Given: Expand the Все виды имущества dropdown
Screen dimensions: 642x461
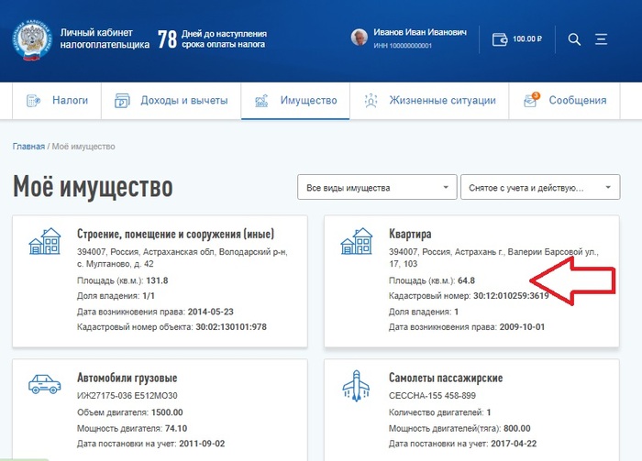Looking at the screenshot, I should point(377,187).
